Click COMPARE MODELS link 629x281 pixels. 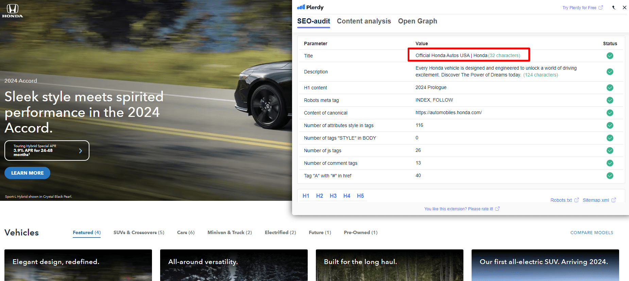coord(592,233)
